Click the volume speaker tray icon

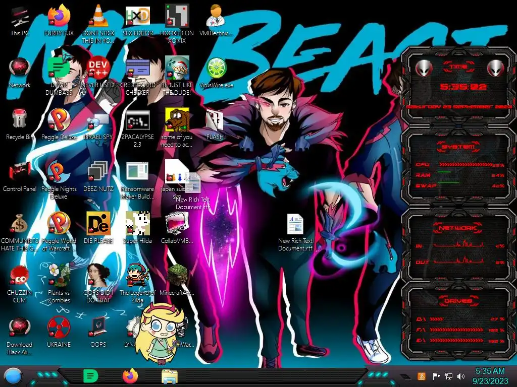(x=461, y=376)
